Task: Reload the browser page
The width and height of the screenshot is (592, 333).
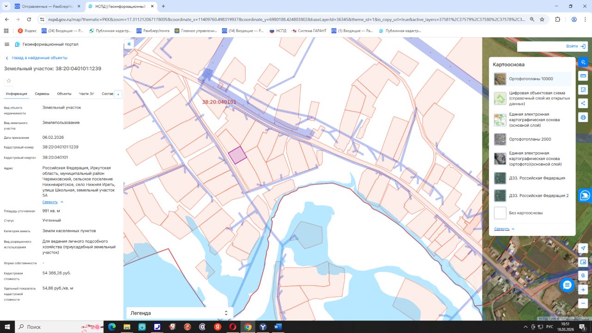Action: [x=29, y=19]
